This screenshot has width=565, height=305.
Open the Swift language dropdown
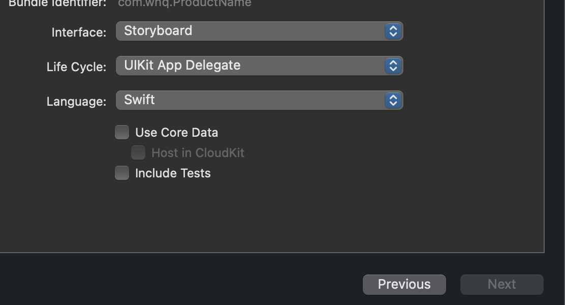coord(250,101)
